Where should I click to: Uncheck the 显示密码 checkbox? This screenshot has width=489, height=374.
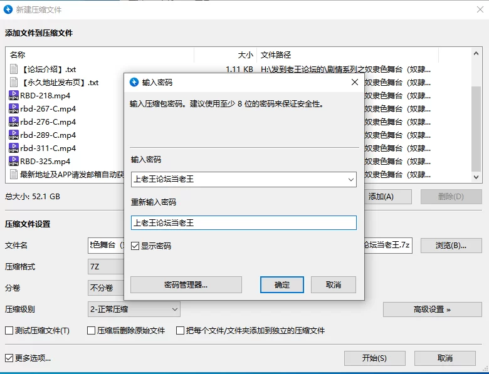tap(135, 246)
